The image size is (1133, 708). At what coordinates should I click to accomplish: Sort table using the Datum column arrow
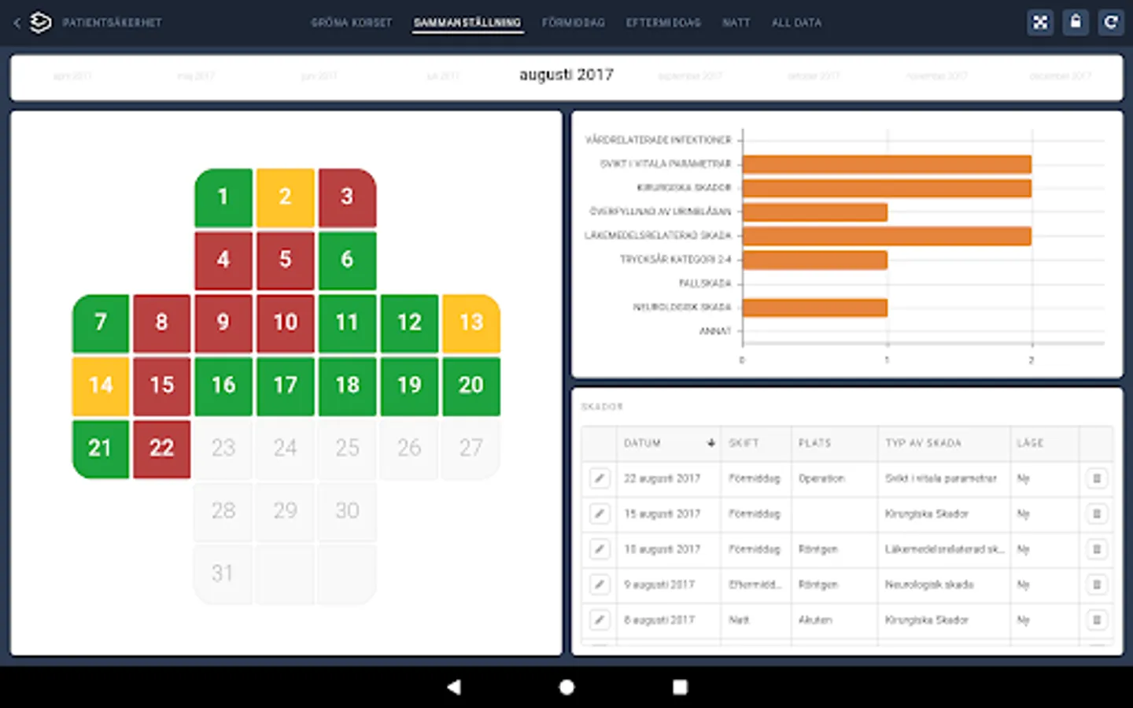pyautogui.click(x=711, y=443)
